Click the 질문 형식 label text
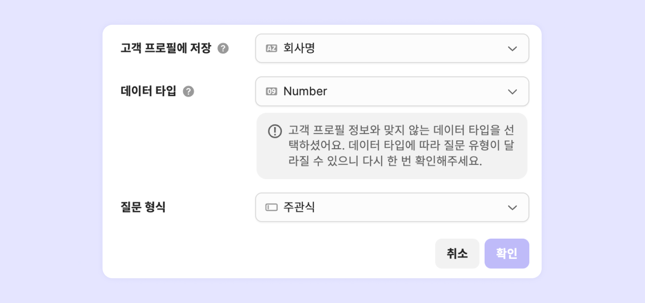Viewport: 645px width, 303px height. point(143,207)
